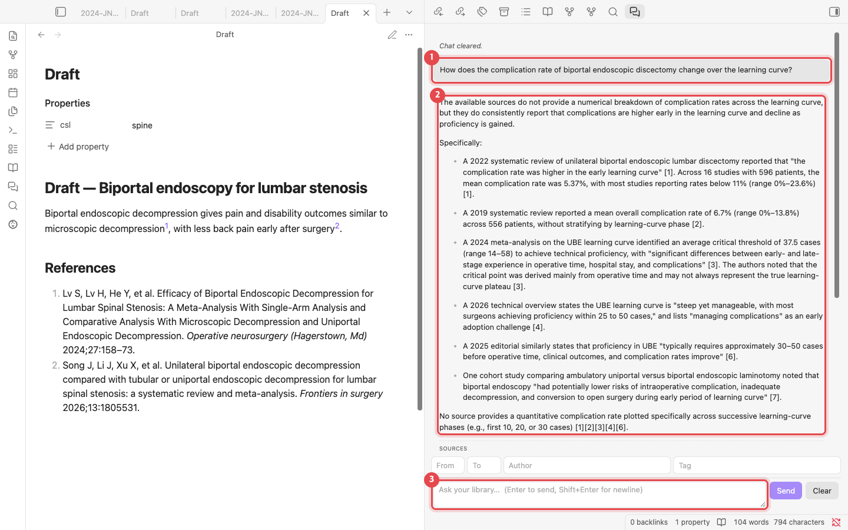Click the checklist grid icon in left ribbon
The height and width of the screenshot is (530, 848).
(x=13, y=149)
